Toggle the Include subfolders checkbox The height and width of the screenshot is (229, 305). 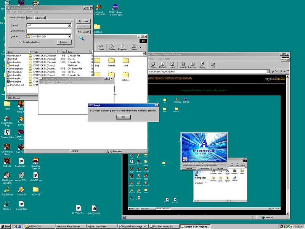click(21, 42)
